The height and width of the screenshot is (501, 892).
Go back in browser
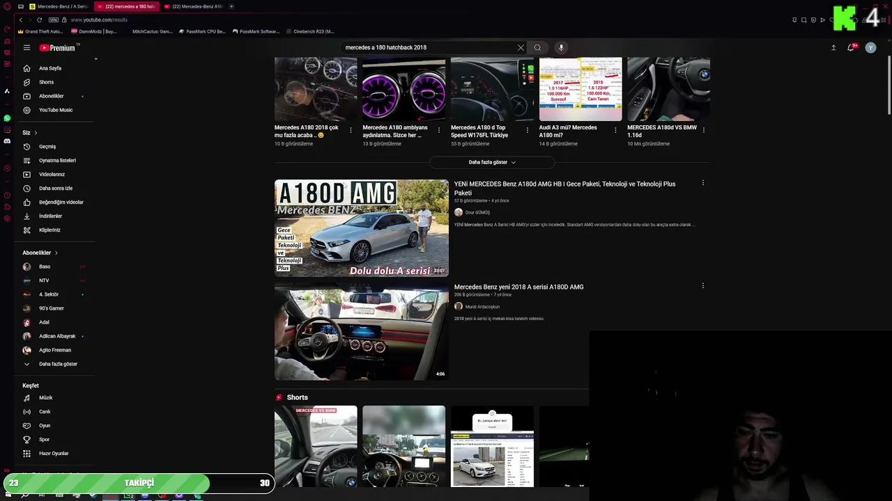pos(20,20)
